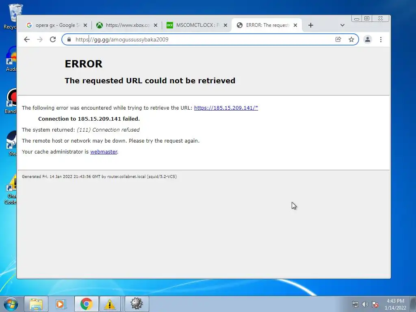
Task: Click the xbox.com tab favicon
Action: coord(100,25)
